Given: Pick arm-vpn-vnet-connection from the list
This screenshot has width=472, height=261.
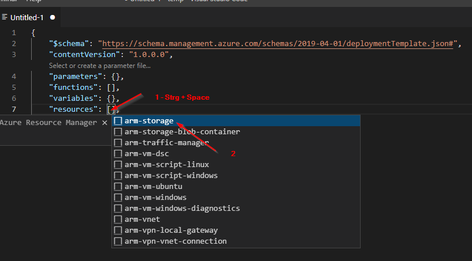Looking at the screenshot, I should click(x=236, y=241).
